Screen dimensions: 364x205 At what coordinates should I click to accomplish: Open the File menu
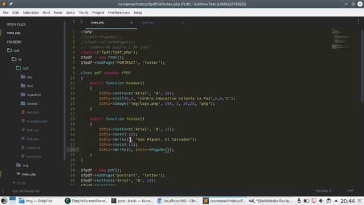click(6, 13)
